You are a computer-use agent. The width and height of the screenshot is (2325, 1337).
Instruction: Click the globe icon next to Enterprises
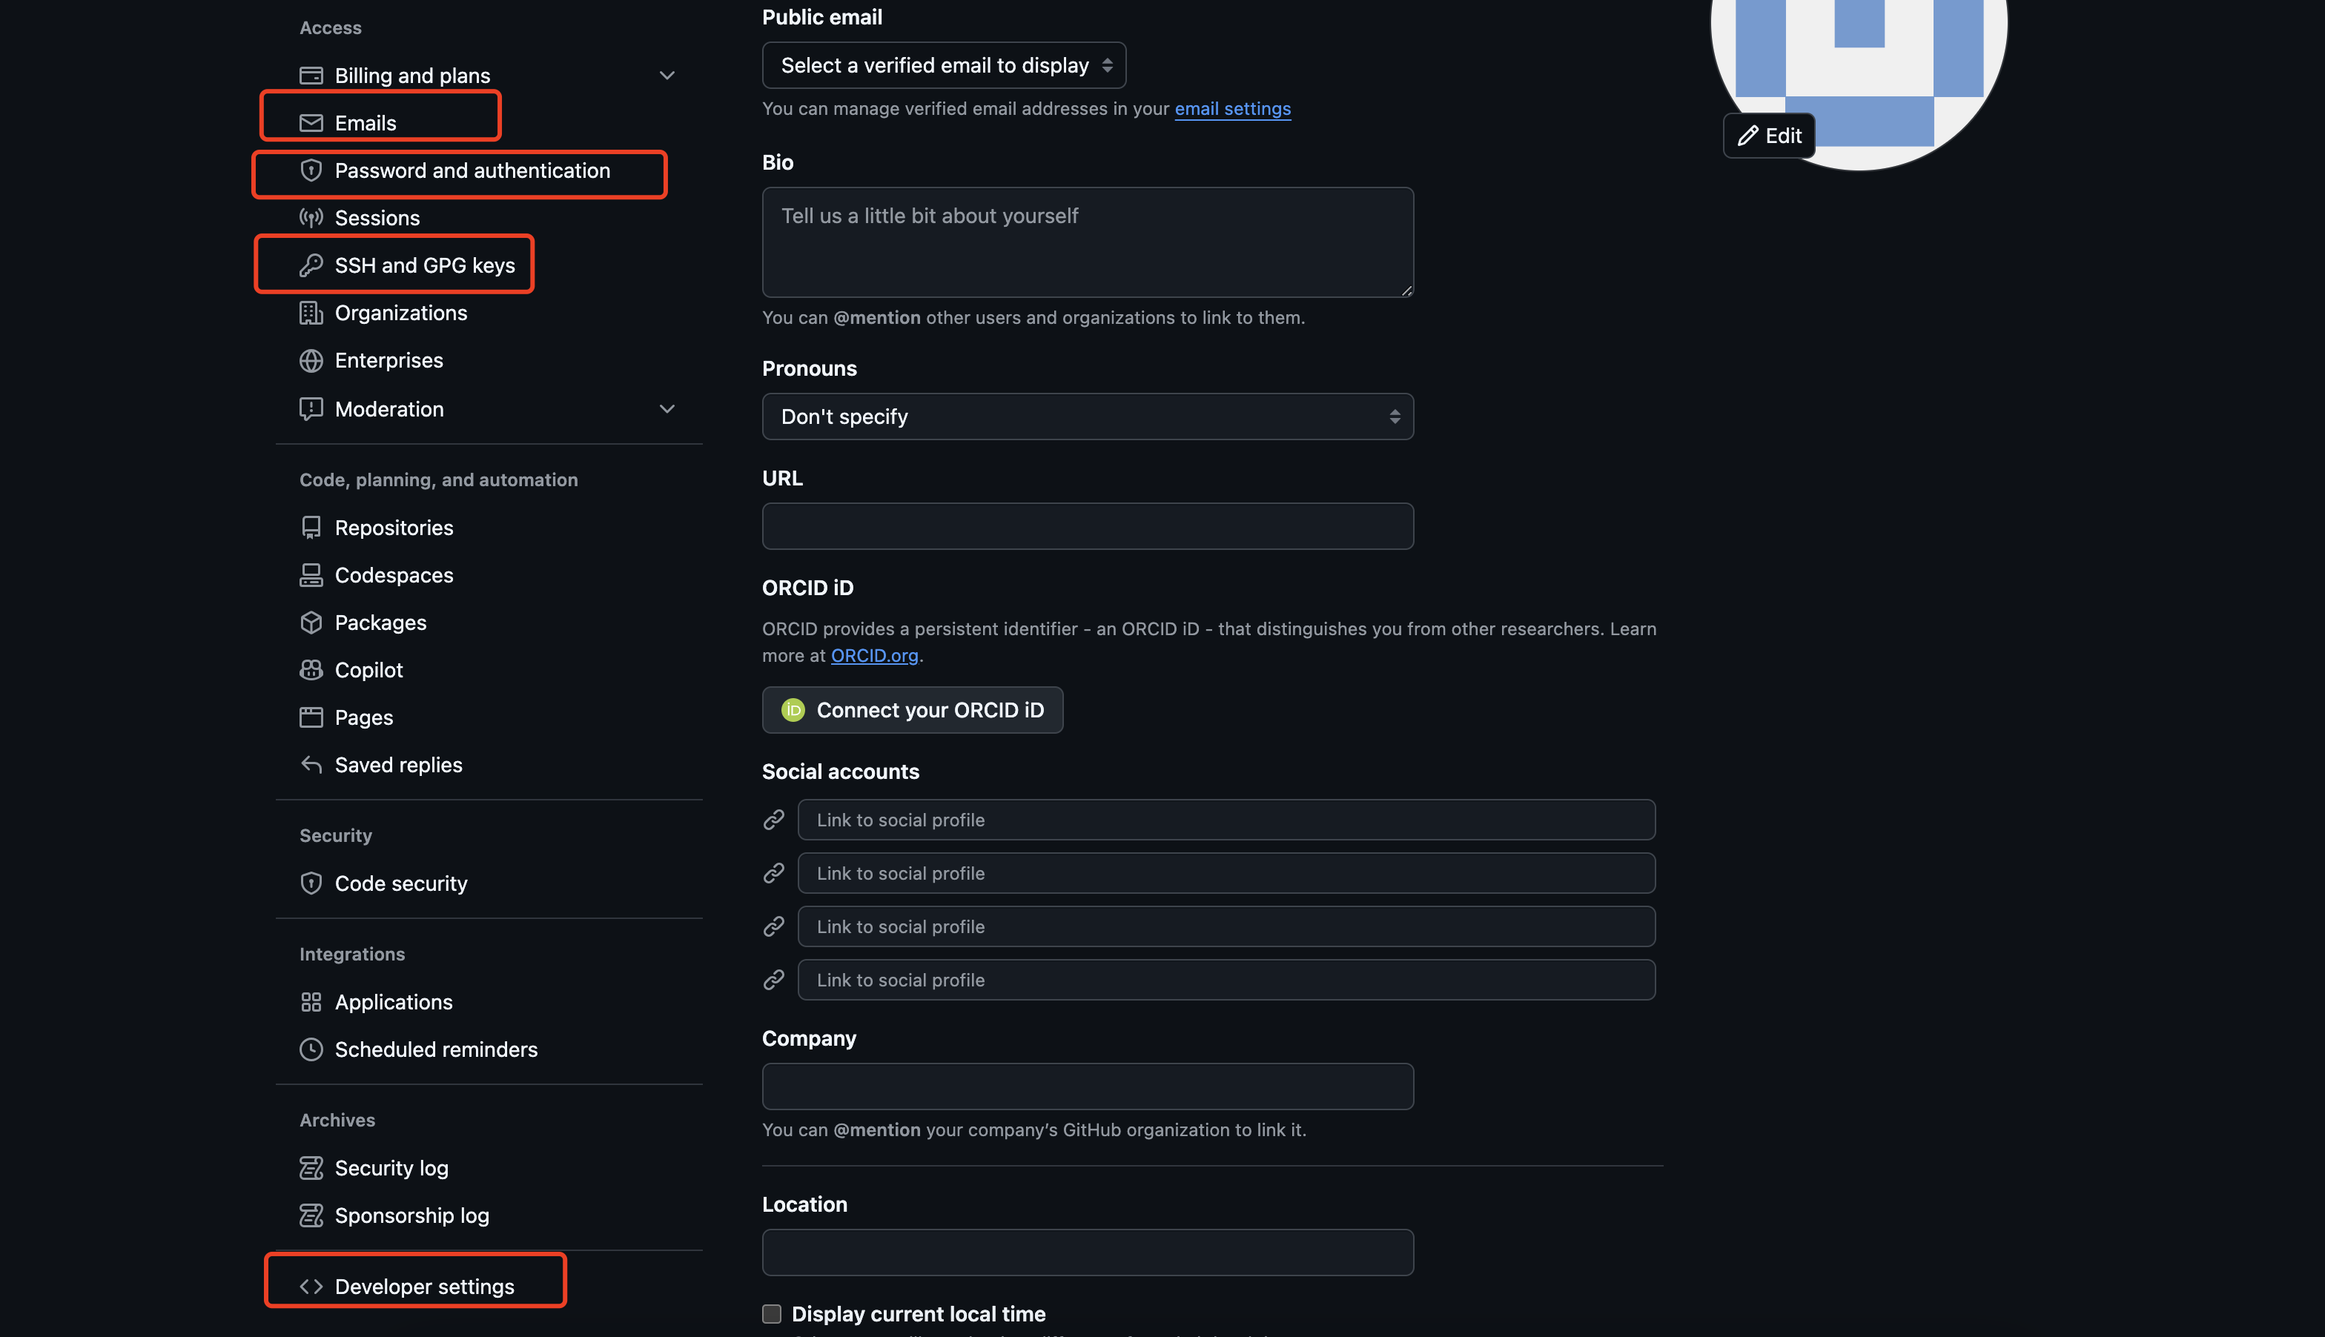coord(311,361)
